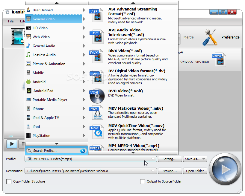Image resolution: width=245 pixels, height=196 pixels.
Task: Click the Web Video category icon
Action: [x=28, y=37]
